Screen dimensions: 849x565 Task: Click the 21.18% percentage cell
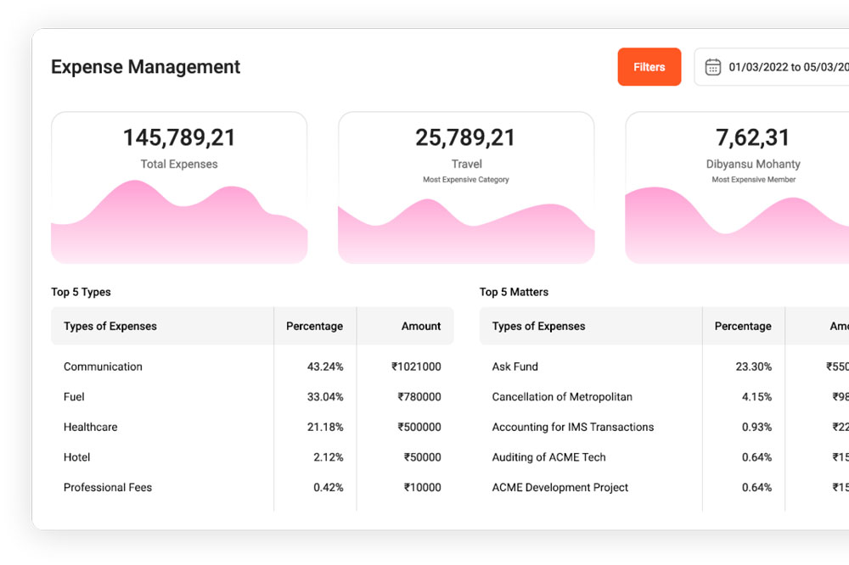[325, 428]
